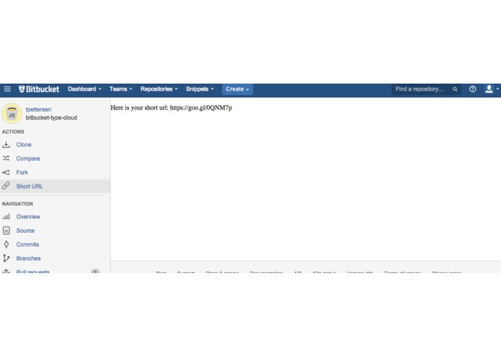The image size is (501, 356).
Task: Click the Commits icon
Action: pos(6,244)
